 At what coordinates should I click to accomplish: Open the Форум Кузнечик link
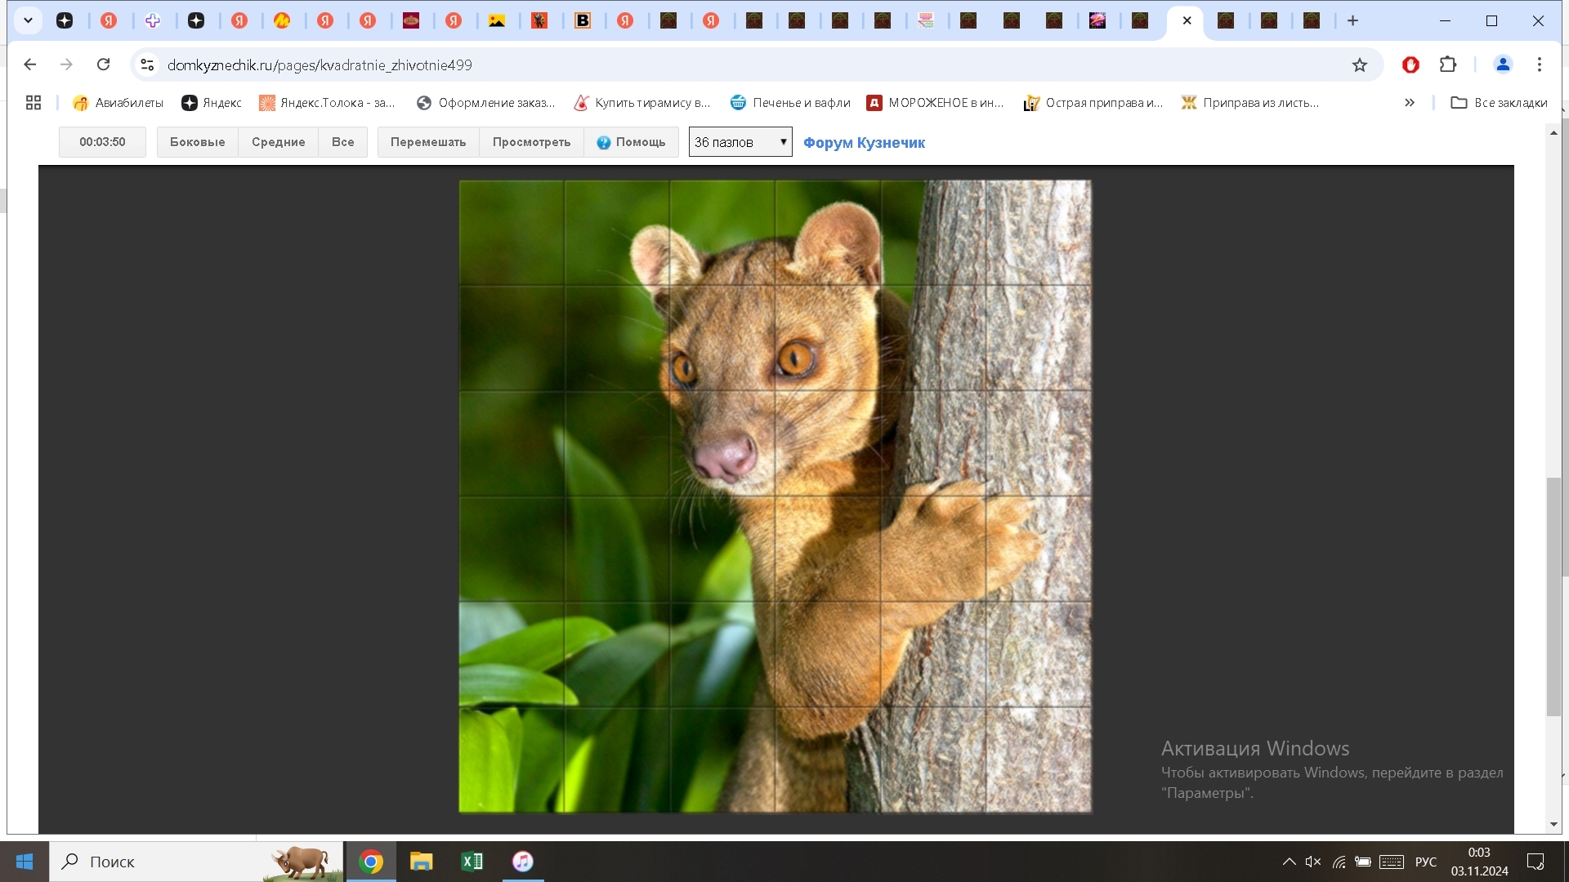coord(864,143)
